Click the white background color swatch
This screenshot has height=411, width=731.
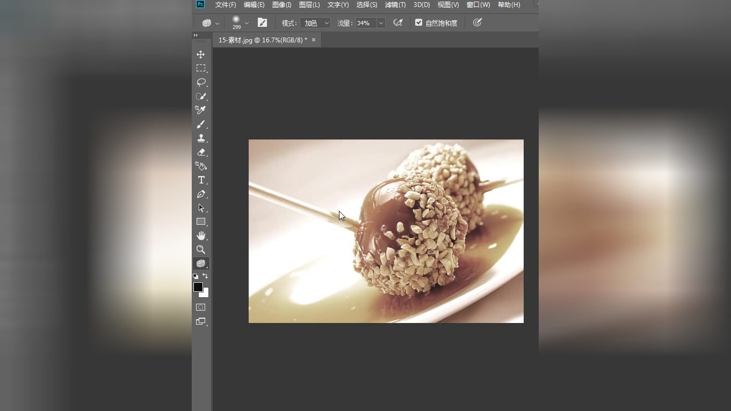[x=205, y=293]
